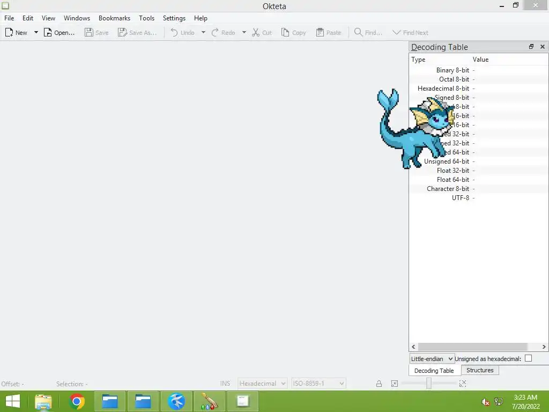Image resolution: width=549 pixels, height=412 pixels.
Task: Switch to the Decoding Table tab
Action: point(434,371)
